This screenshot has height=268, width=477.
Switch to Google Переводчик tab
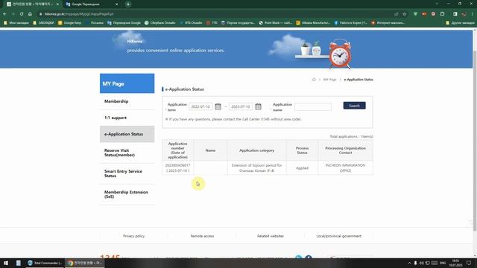[91, 4]
